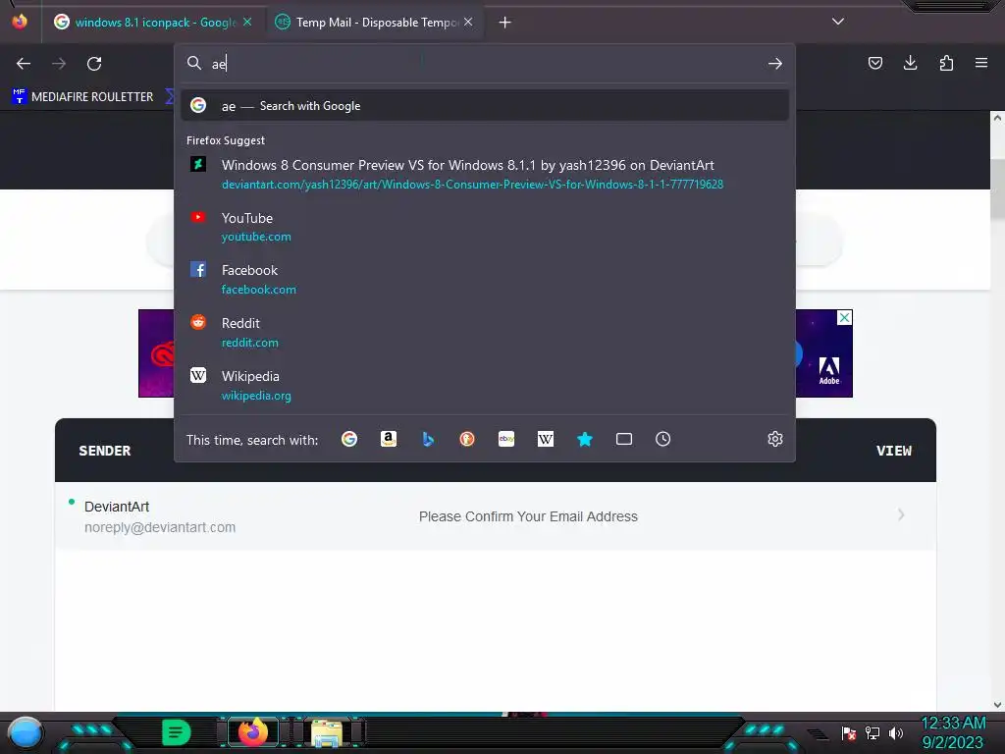
Task: Choose the Wikipedia suggestion
Action: coord(485,385)
